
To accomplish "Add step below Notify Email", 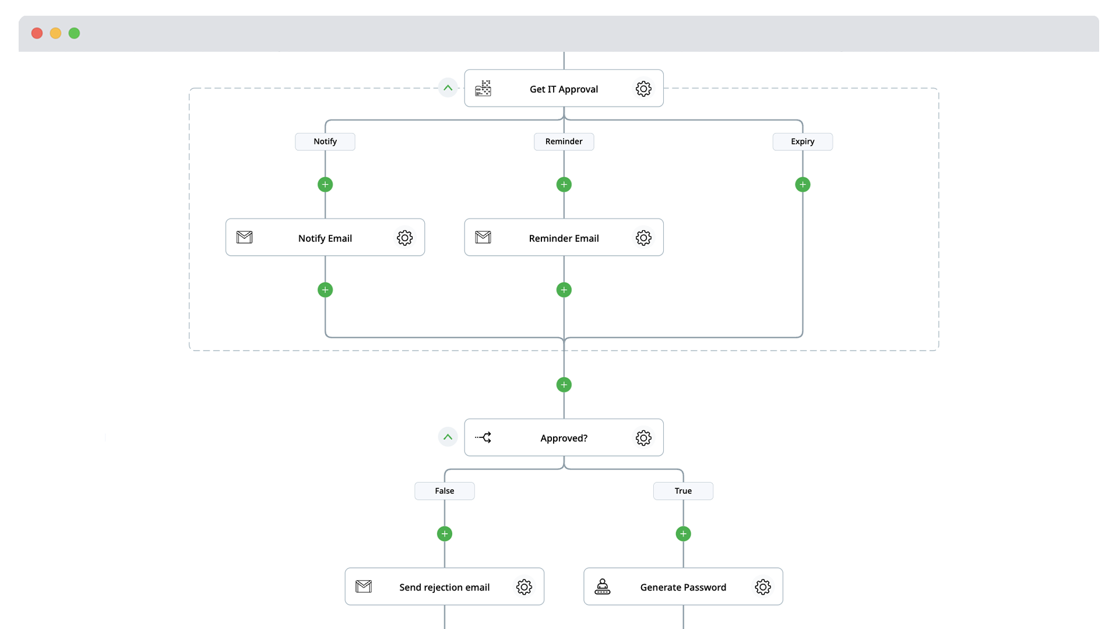I will [325, 290].
